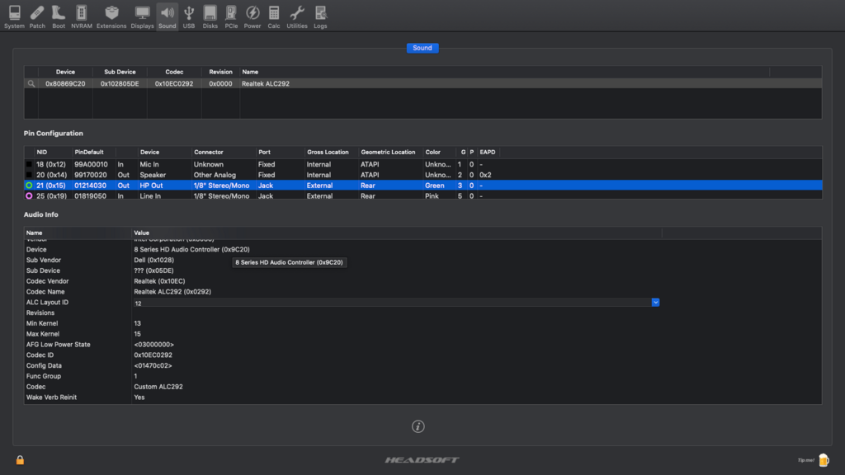Click the info icon at bottom
The width and height of the screenshot is (845, 475).
click(x=418, y=426)
